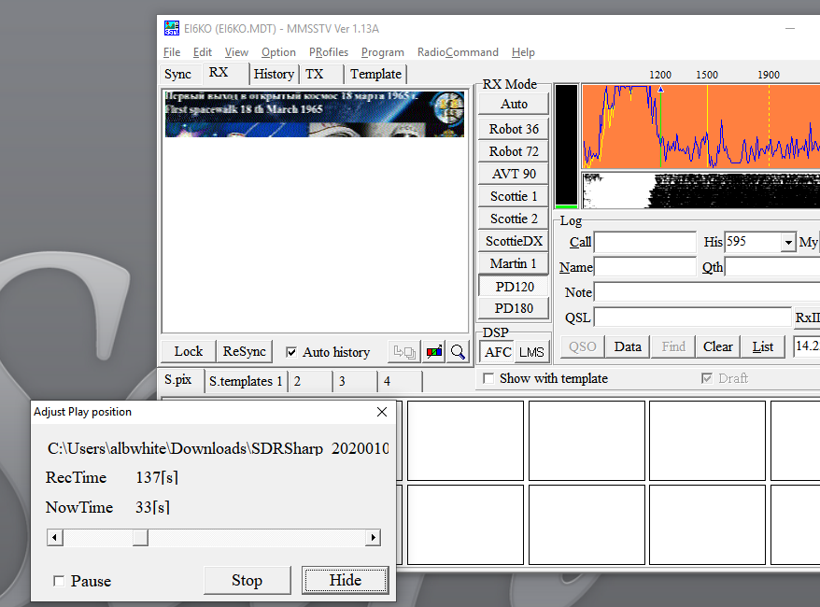The width and height of the screenshot is (820, 607).
Task: Open the File menu
Action: [172, 52]
